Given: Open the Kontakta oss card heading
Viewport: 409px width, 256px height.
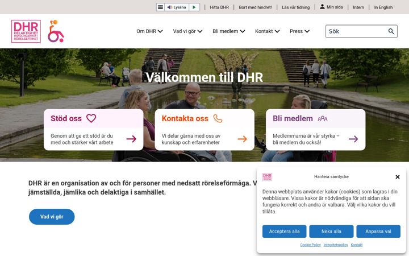Looking at the screenshot, I should (x=185, y=118).
